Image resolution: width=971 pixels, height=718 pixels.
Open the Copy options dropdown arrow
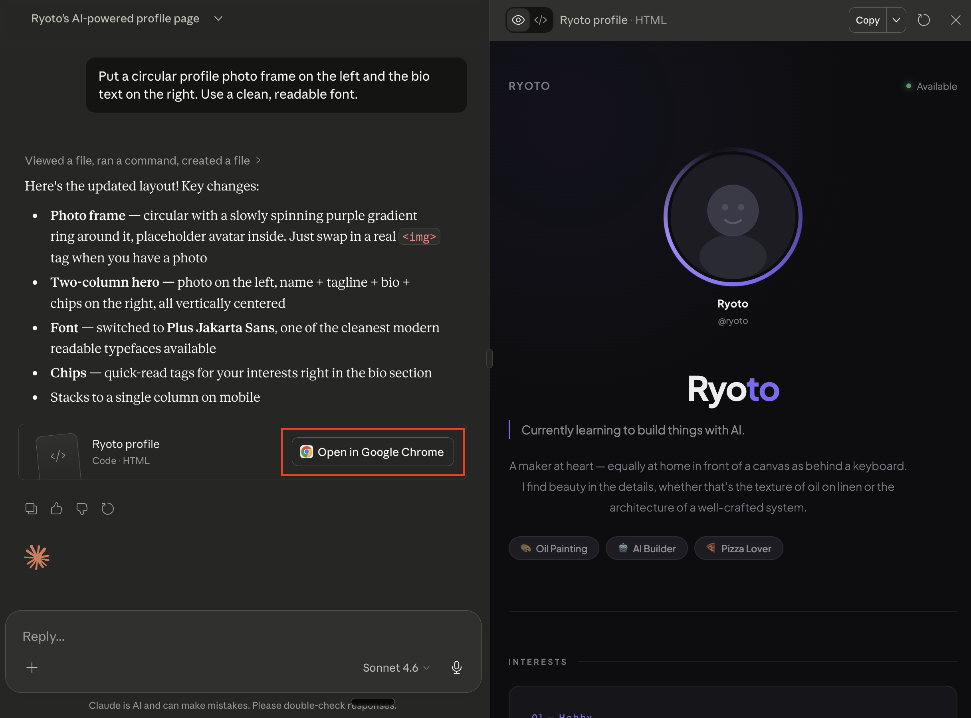point(896,20)
